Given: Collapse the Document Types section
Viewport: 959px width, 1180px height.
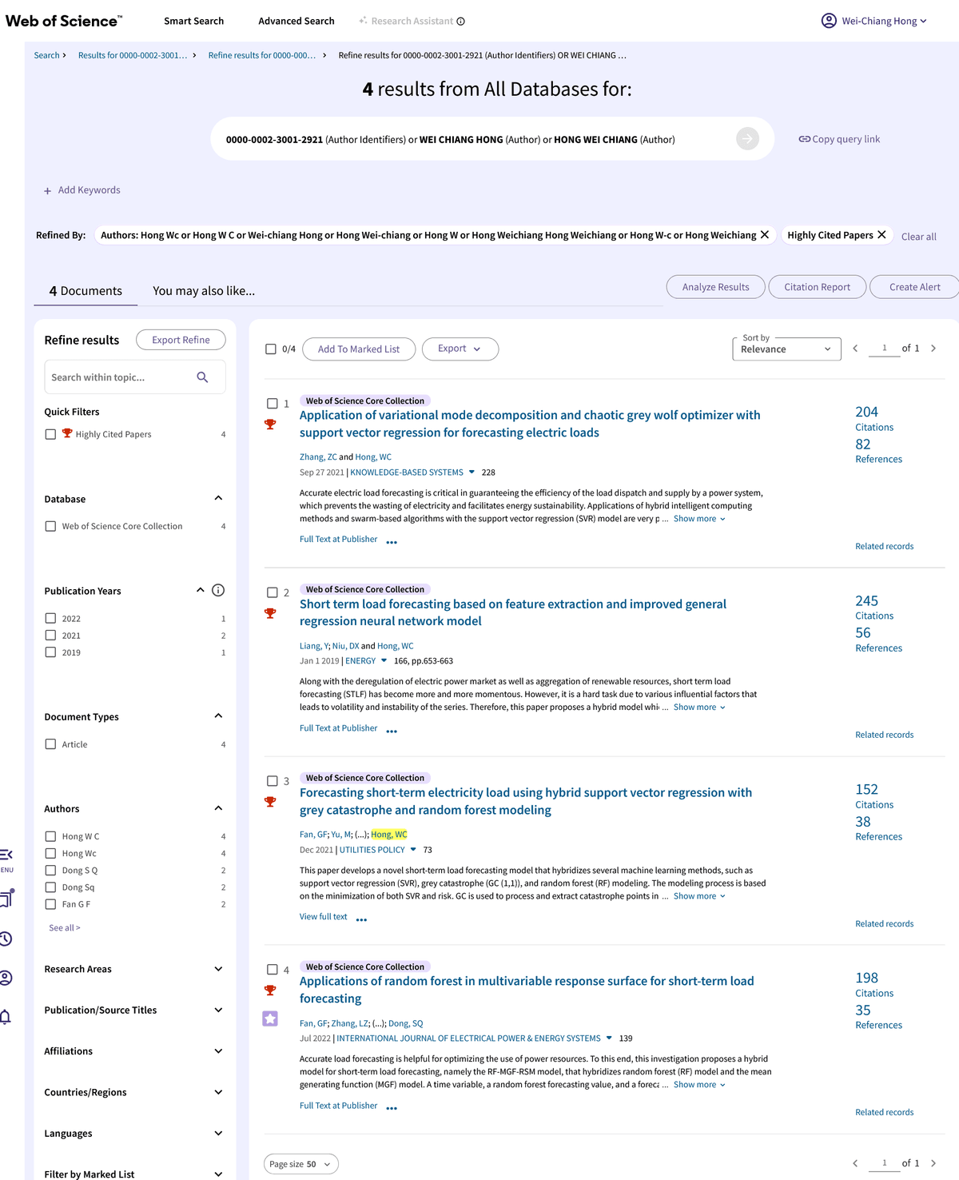Looking at the screenshot, I should click(218, 716).
